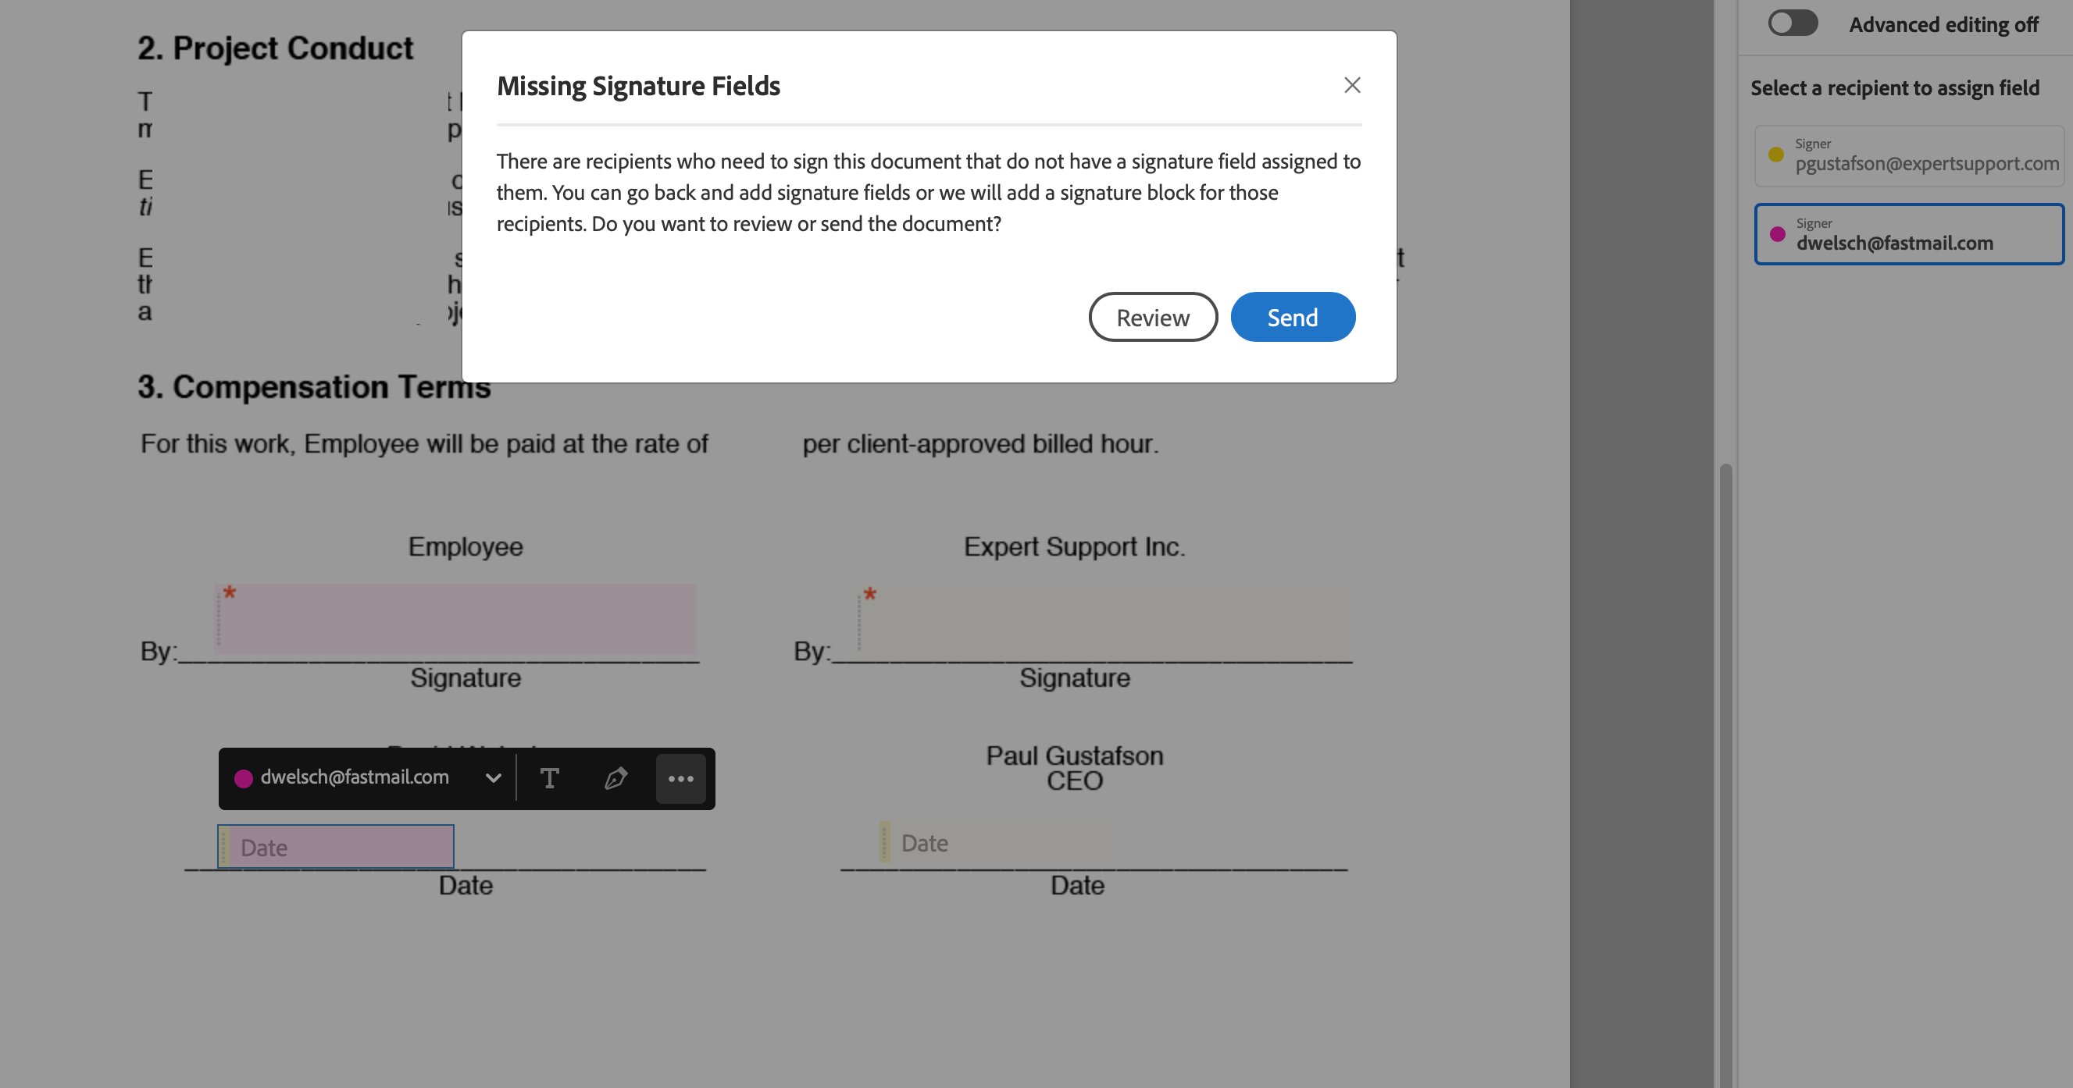Close the Missing Signature Fields dialog
The width and height of the screenshot is (2073, 1088).
click(x=1352, y=84)
